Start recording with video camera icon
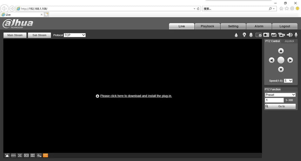Image resolution: width=301 pixels, height=161 pixels. [x=282, y=35]
